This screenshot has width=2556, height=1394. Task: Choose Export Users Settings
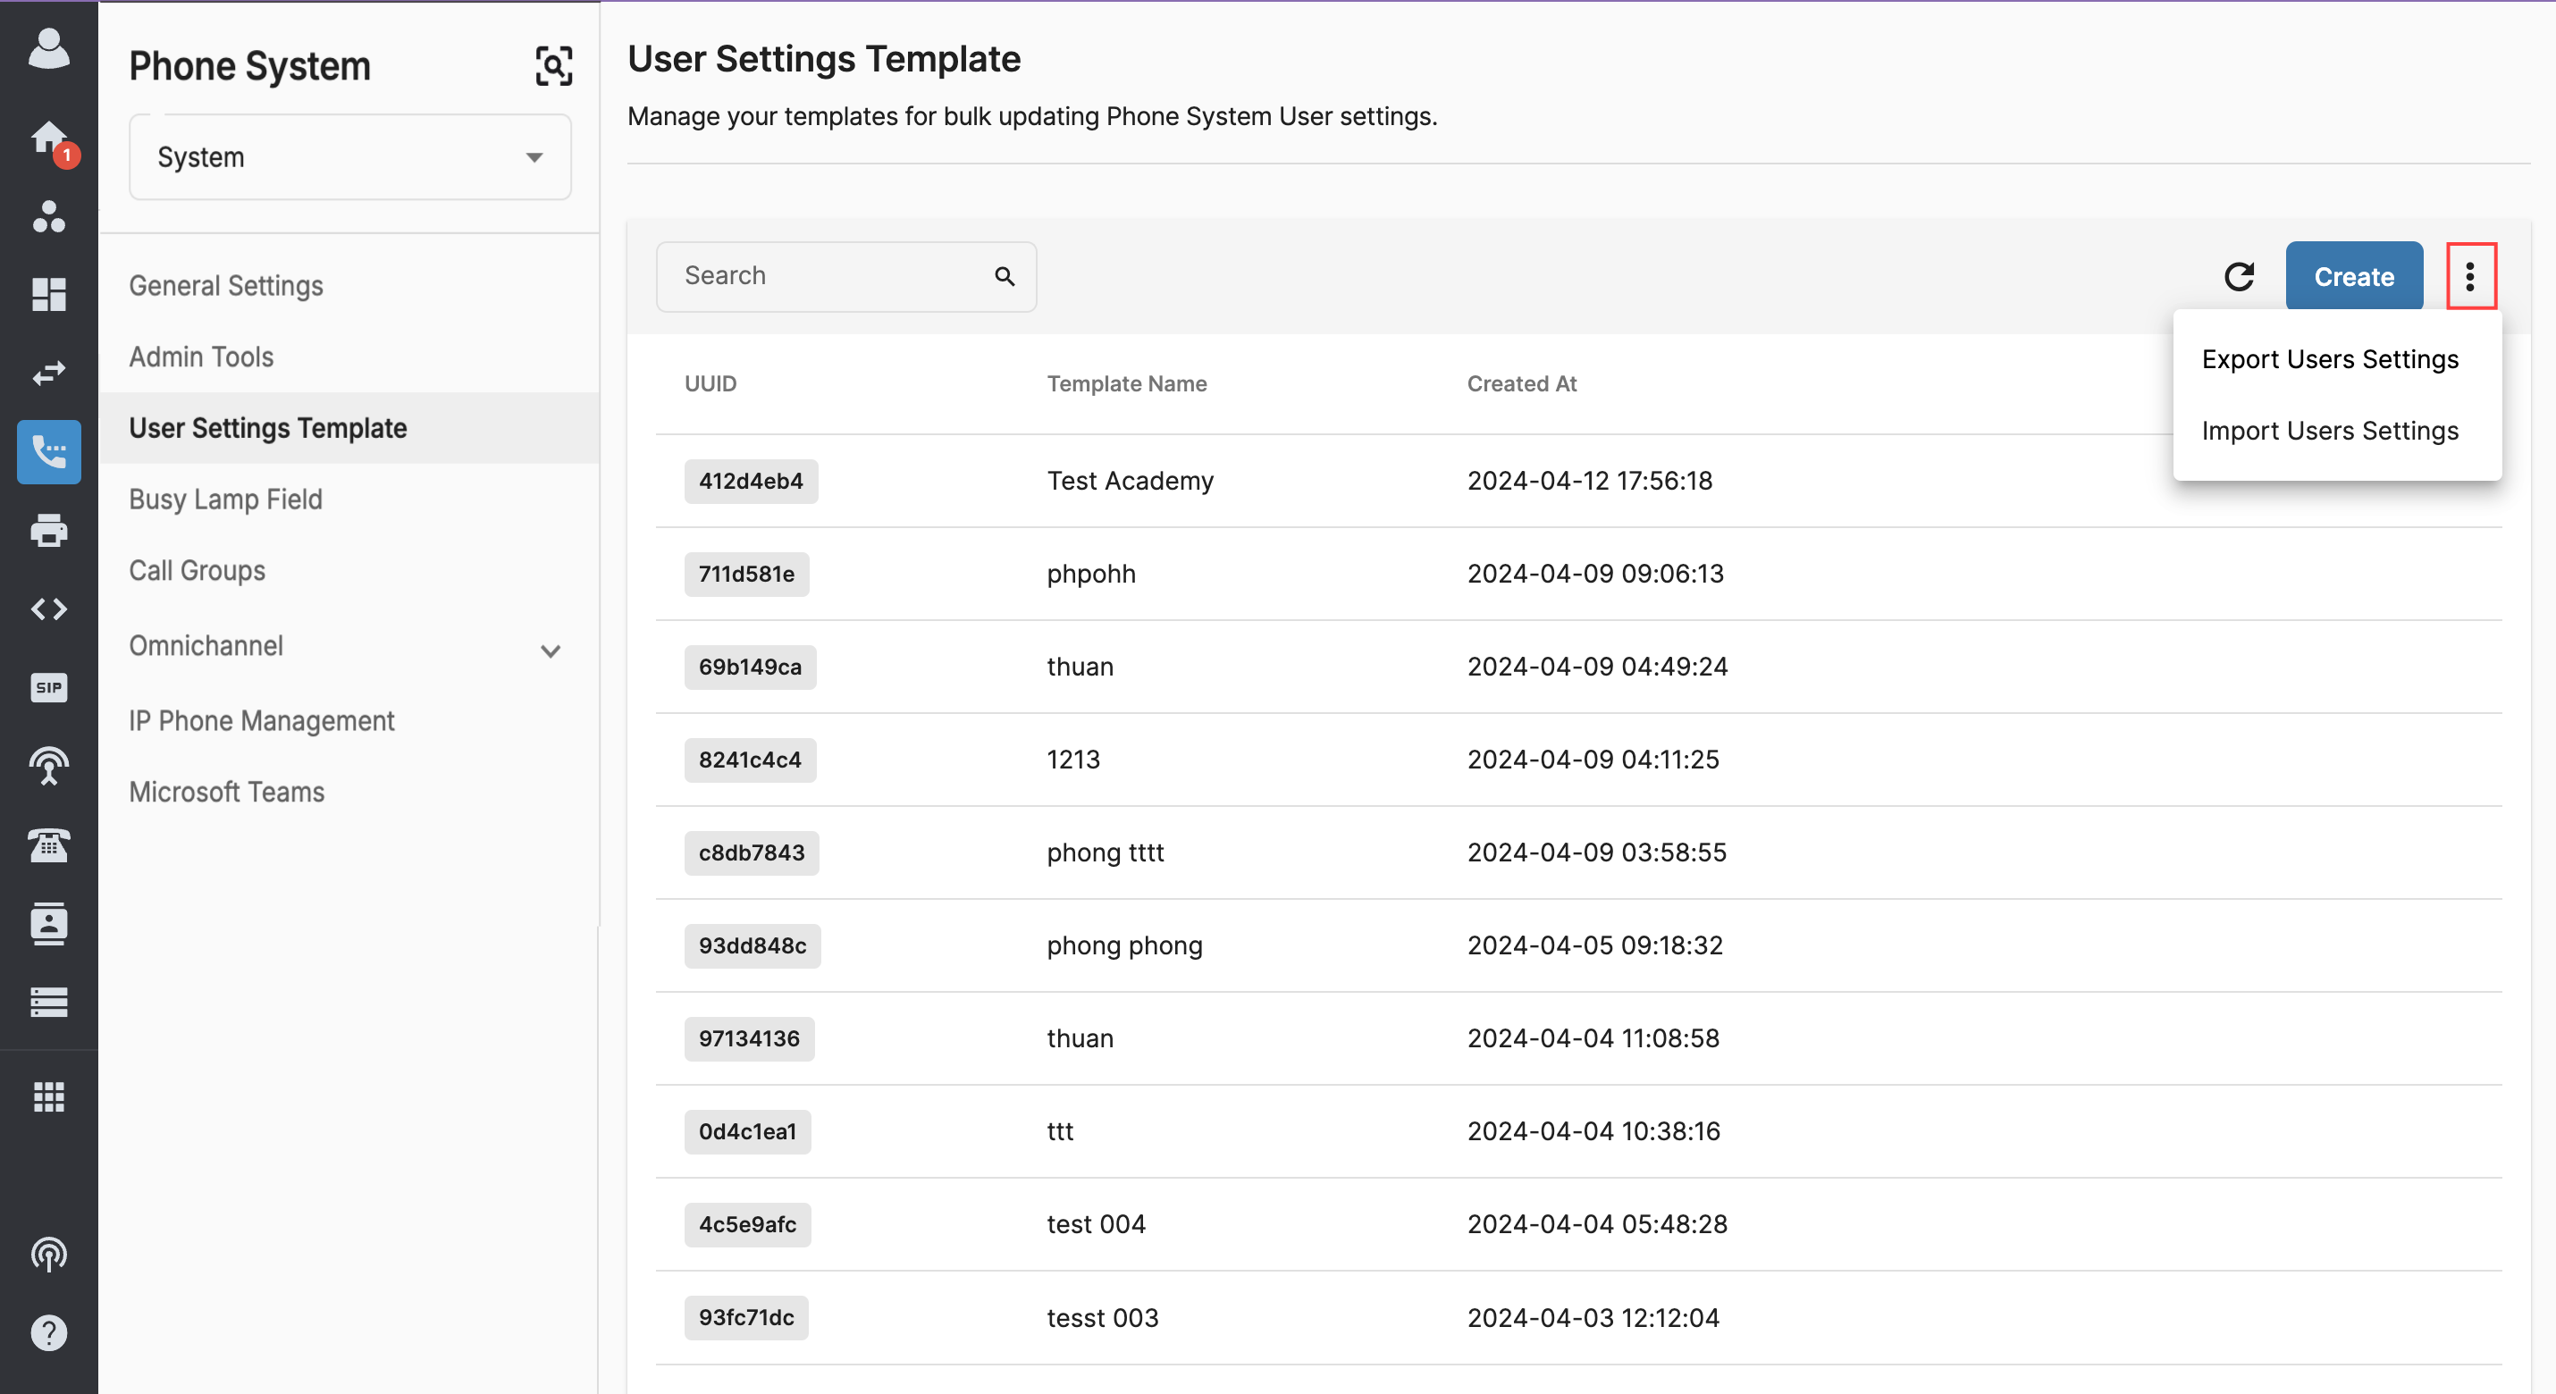click(2330, 359)
